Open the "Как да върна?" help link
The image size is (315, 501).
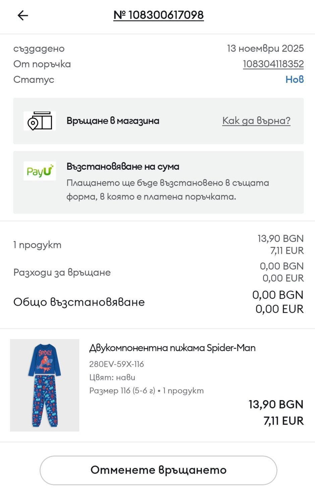point(256,121)
